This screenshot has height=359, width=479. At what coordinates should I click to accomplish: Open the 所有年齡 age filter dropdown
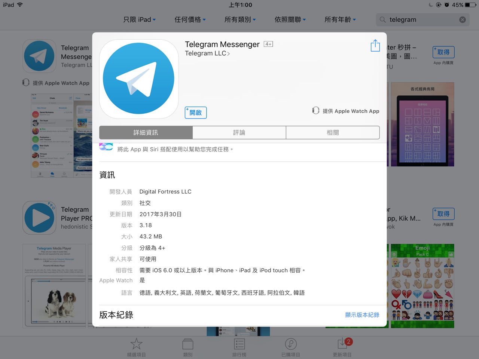[340, 19]
